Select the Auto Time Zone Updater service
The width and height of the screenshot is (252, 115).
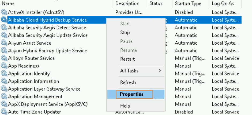point(34,112)
